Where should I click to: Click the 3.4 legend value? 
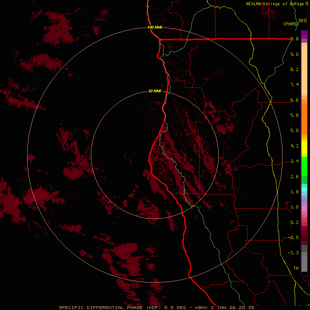(294, 161)
